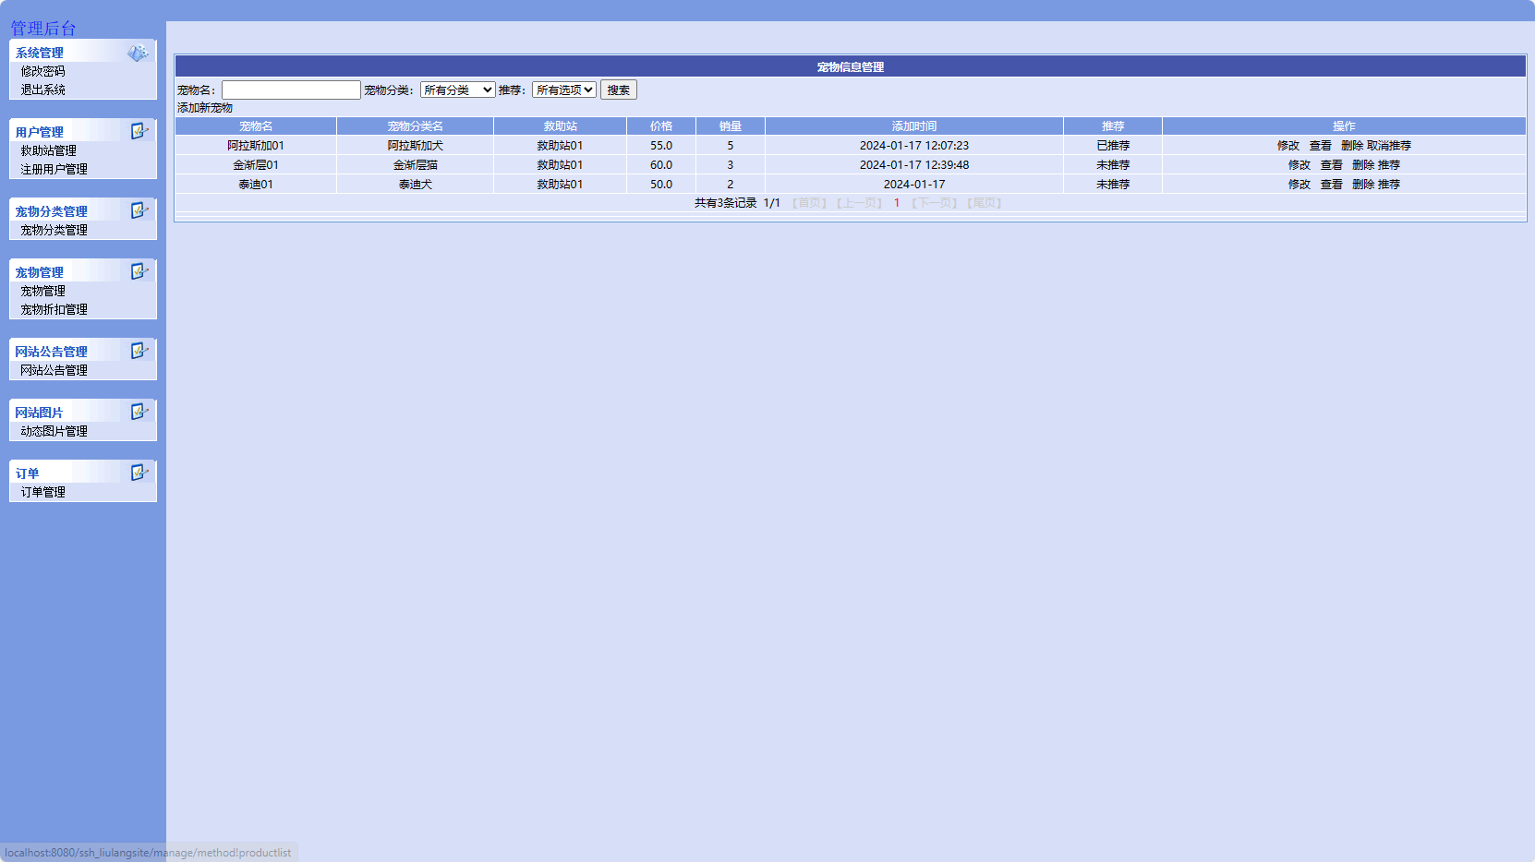
Task: Open the 网站公告管理 link under its header
Action: point(54,370)
